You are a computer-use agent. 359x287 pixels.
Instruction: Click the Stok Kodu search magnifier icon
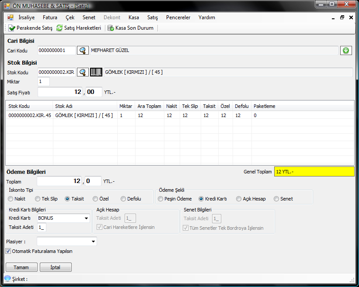tap(83, 72)
